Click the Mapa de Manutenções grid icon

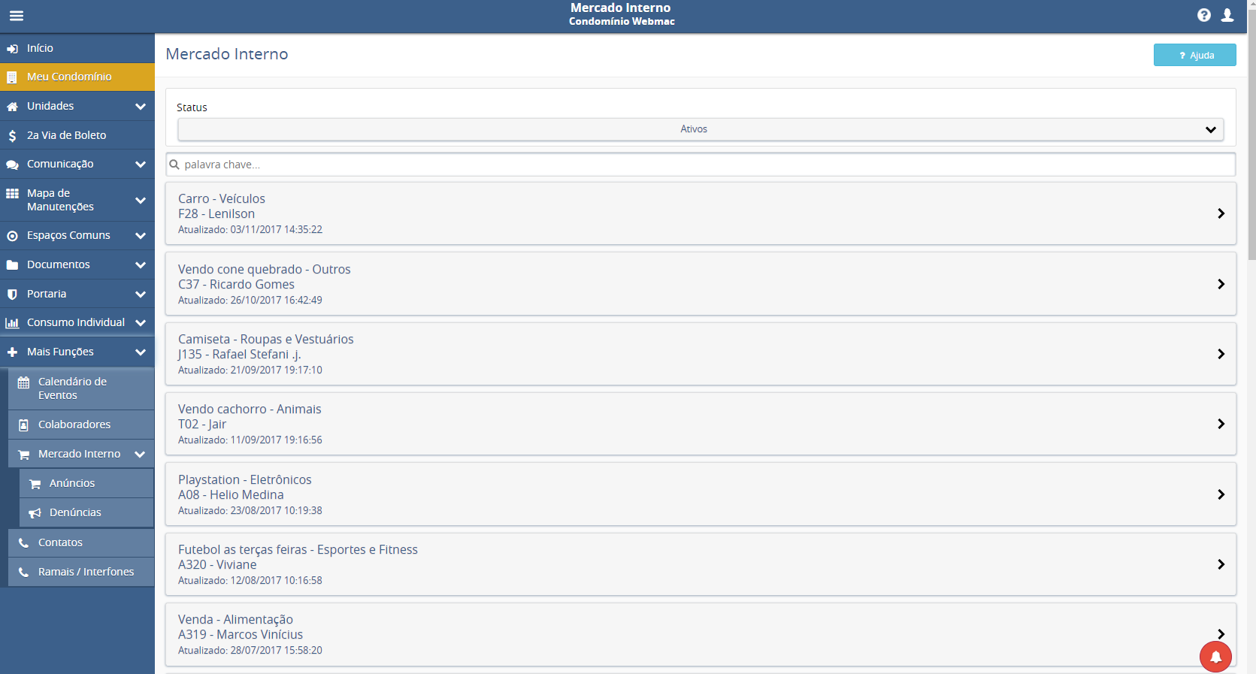click(x=12, y=194)
